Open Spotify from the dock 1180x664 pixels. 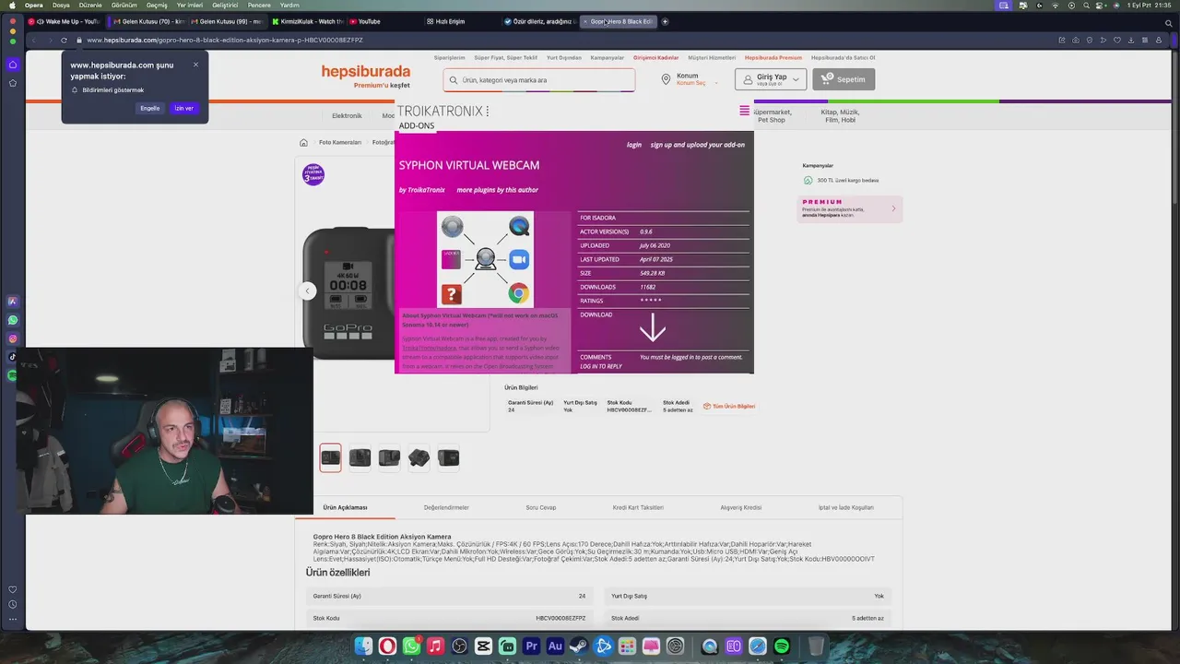[x=782, y=646]
